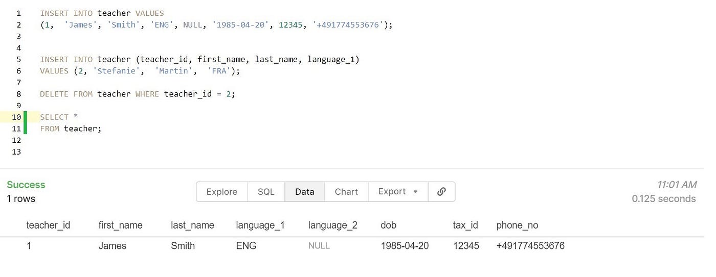Switch to the SQL tab
The height and width of the screenshot is (277, 716).
[x=266, y=192]
